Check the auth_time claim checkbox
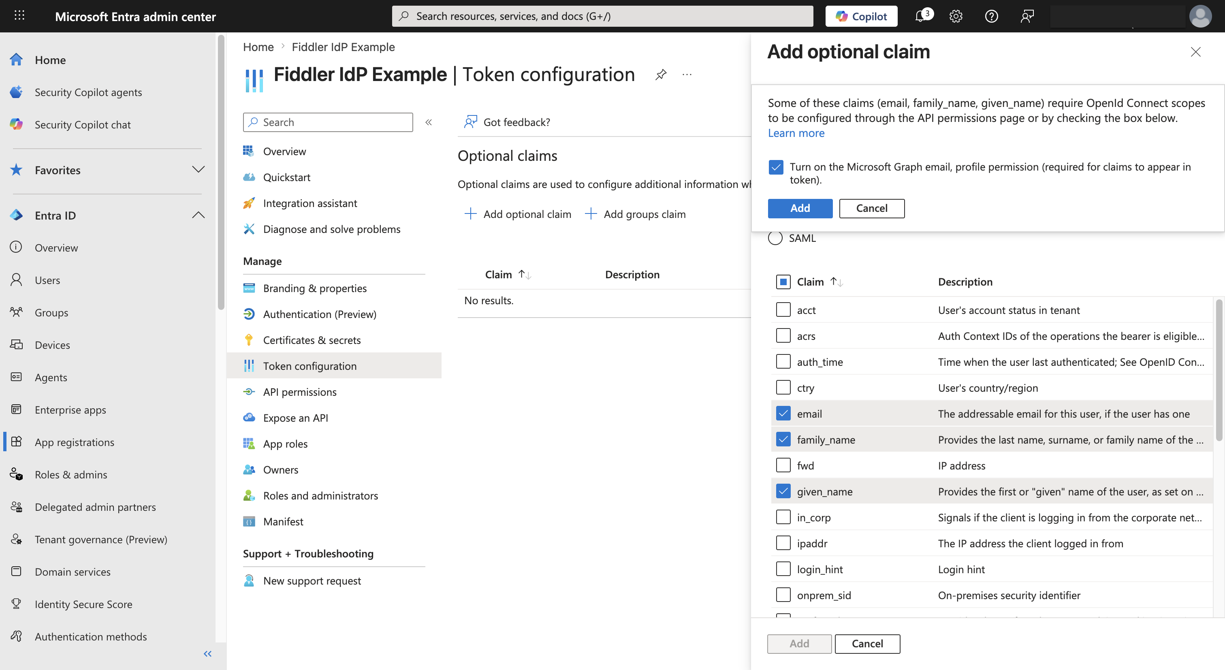1225x670 pixels. (x=783, y=361)
